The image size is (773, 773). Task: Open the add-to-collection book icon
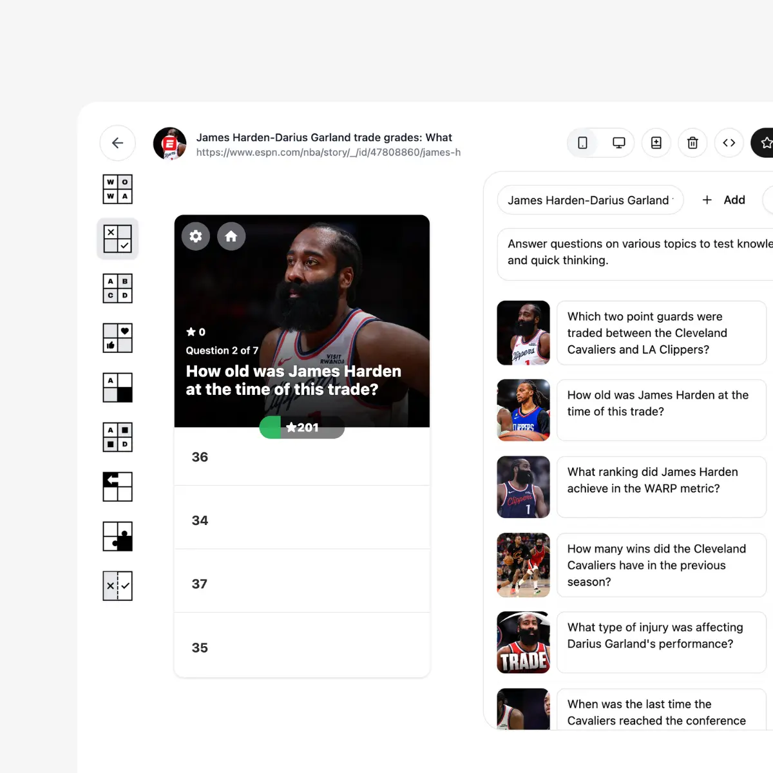656,143
